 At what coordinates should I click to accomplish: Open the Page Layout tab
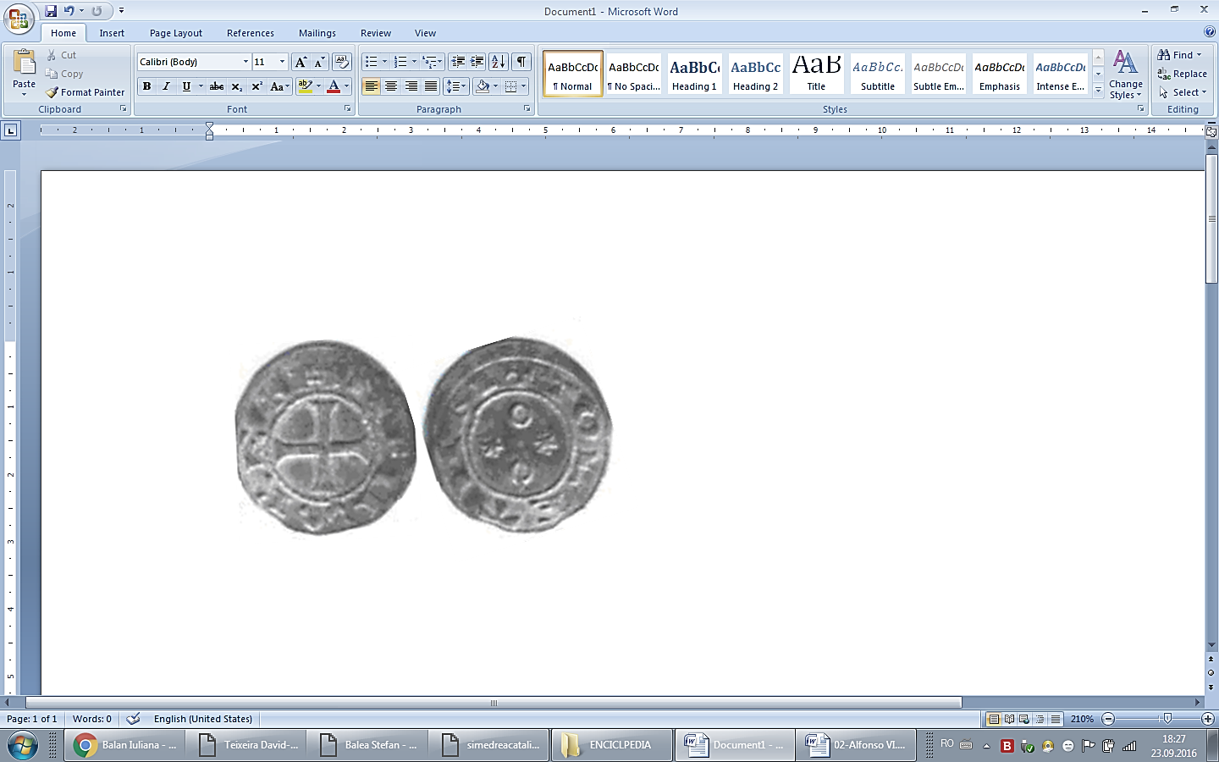(176, 33)
